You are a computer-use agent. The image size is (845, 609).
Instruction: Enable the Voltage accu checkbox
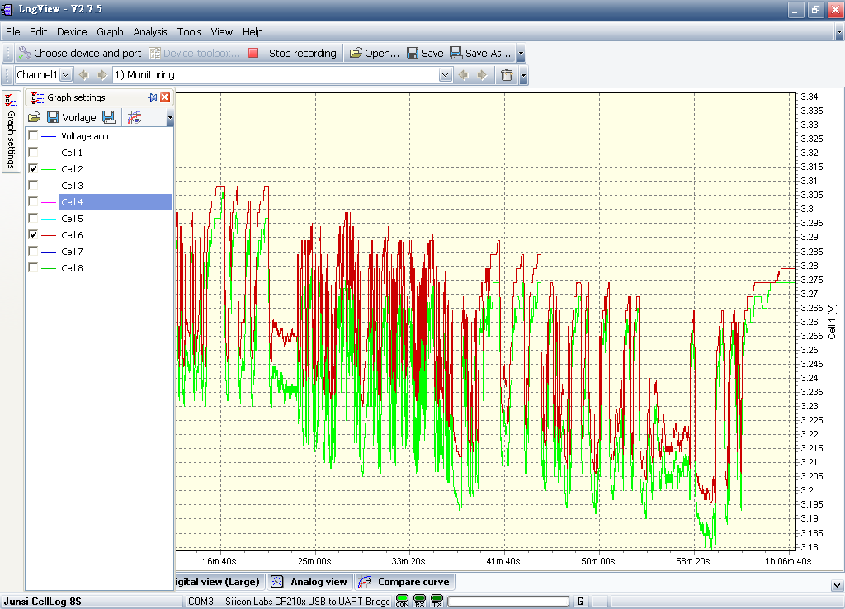click(33, 136)
